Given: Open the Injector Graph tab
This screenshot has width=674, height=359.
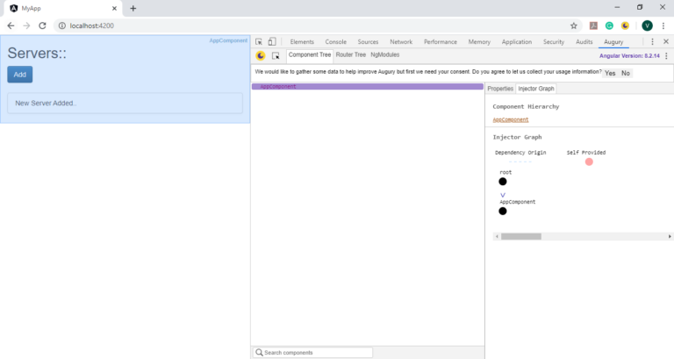Looking at the screenshot, I should 535,89.
